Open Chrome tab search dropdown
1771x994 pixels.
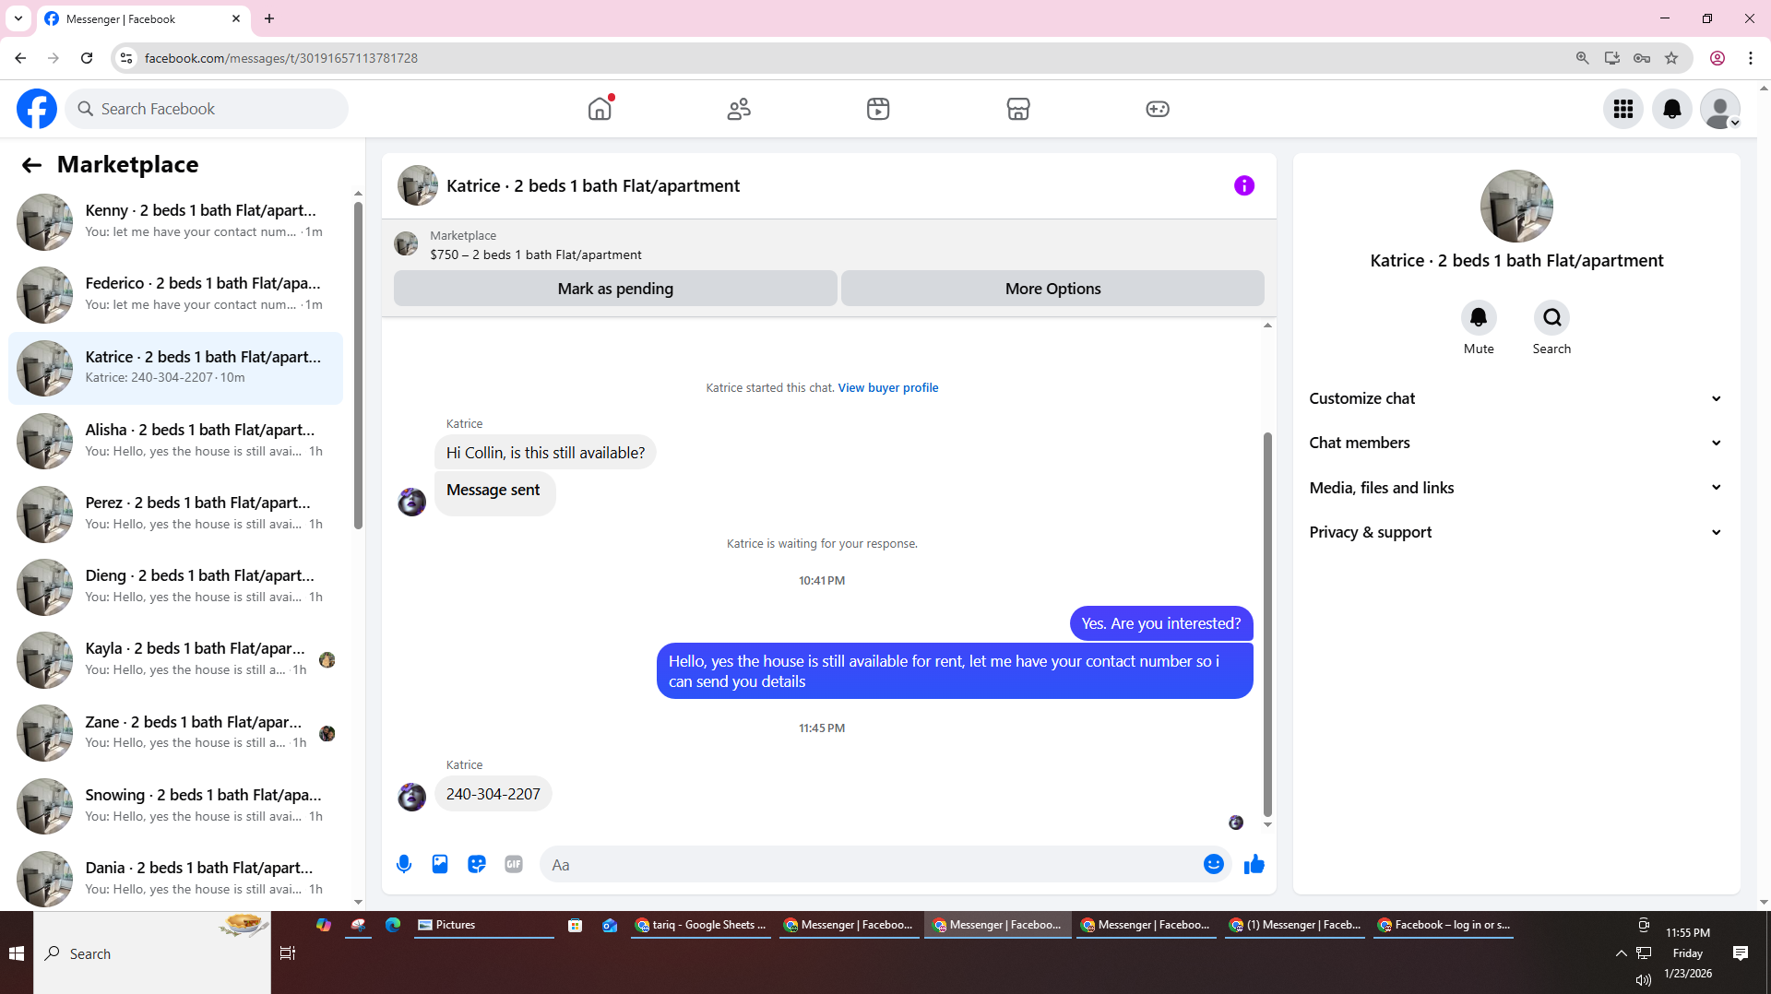pos(18,18)
